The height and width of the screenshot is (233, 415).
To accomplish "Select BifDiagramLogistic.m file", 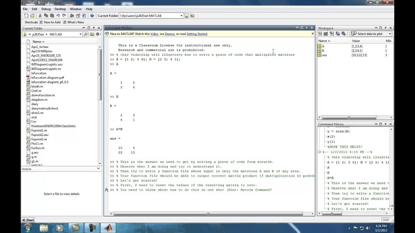I will [x=46, y=69].
